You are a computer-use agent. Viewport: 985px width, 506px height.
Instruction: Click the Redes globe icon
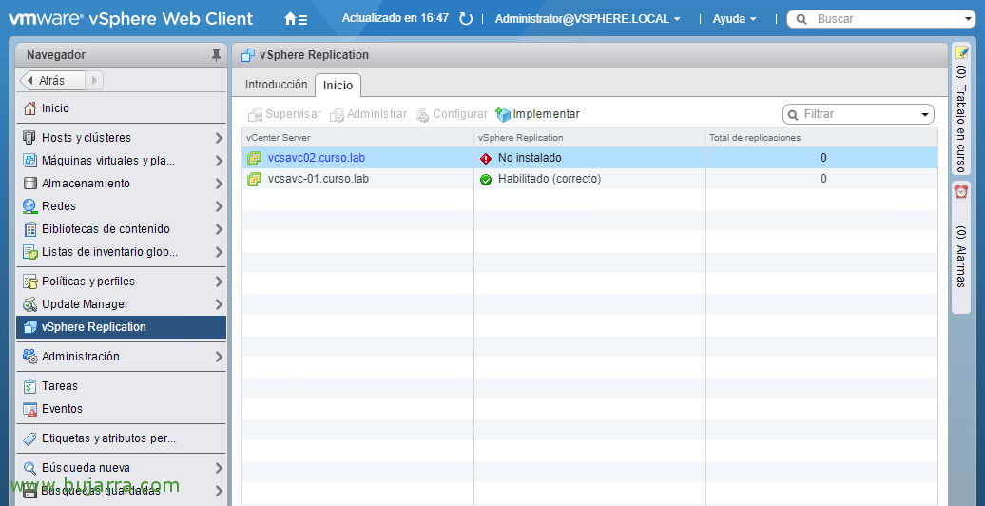coord(29,206)
